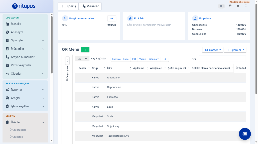The width and height of the screenshot is (258, 144).
Task: Click the percent icon for Vergi tanımlamaları
Action: tap(65, 18)
